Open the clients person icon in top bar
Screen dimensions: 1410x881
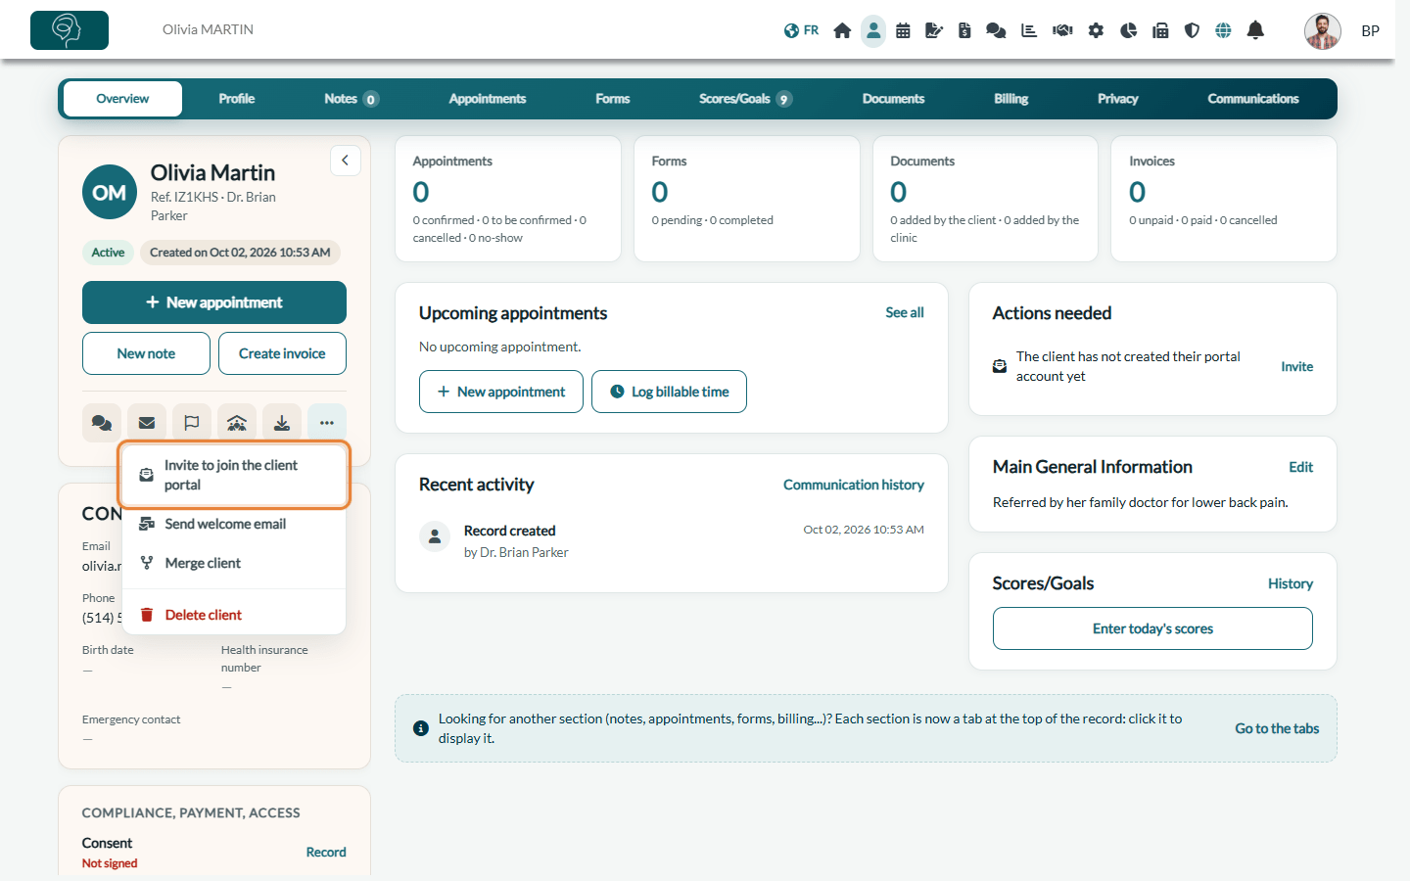tap(873, 30)
